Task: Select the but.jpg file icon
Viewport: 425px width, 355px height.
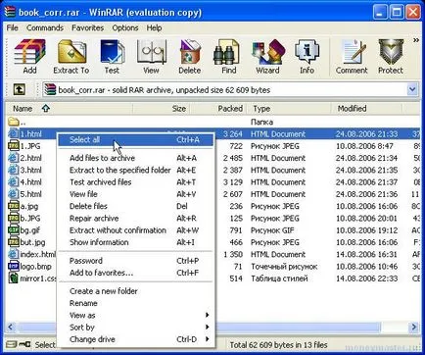Action: (x=13, y=242)
